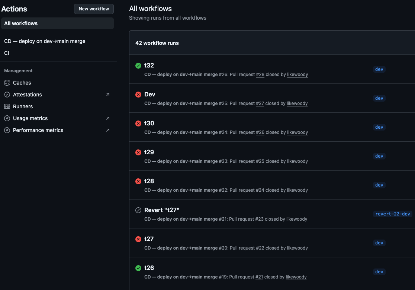Click the Runners server icon
This screenshot has height=290, width=415.
pos(7,106)
